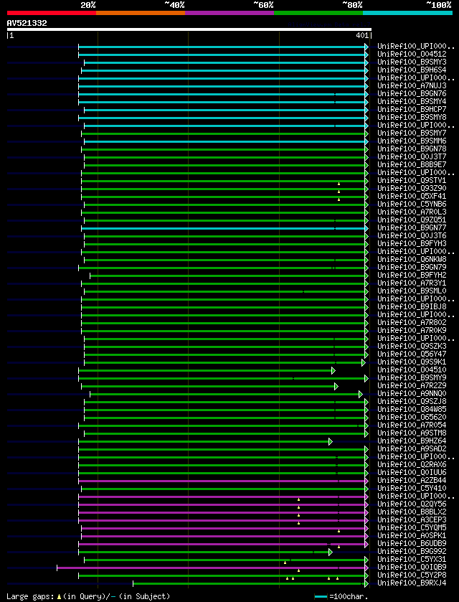Click the orange ~40% legend color bar
The height and width of the screenshot is (602, 459).
pyautogui.click(x=141, y=13)
